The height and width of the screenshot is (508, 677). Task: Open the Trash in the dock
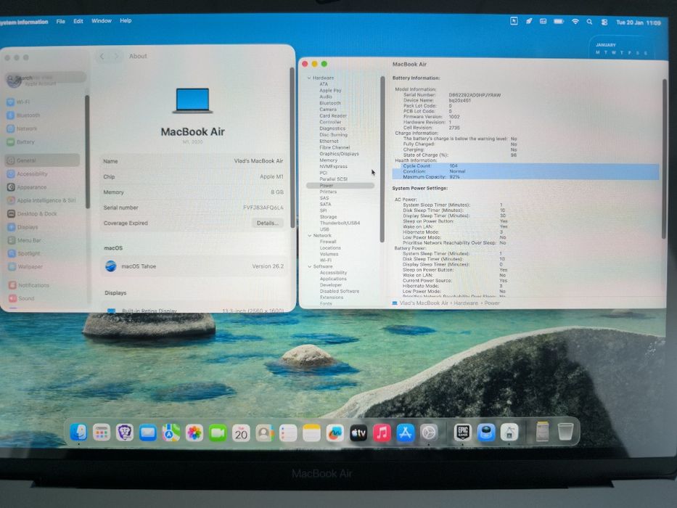tap(565, 432)
